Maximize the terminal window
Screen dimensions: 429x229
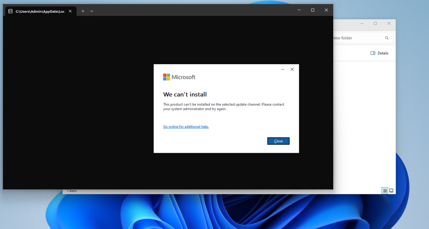point(313,10)
